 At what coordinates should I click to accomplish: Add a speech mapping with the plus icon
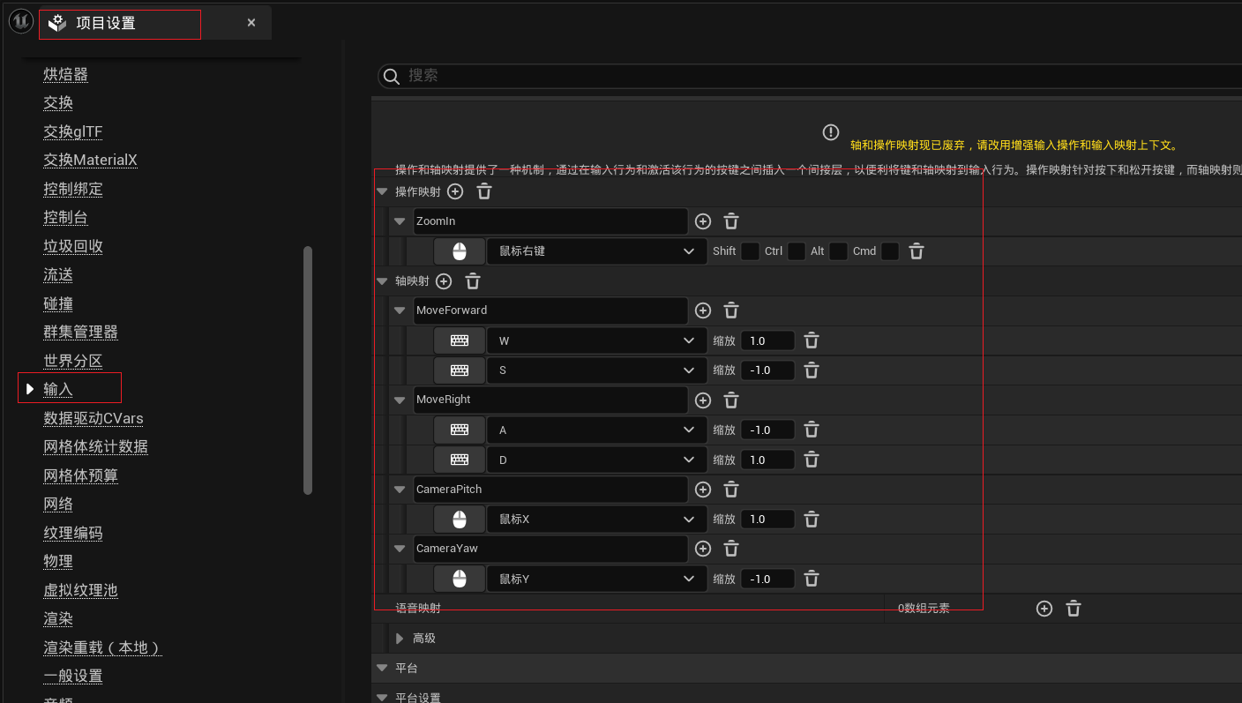click(x=1044, y=608)
